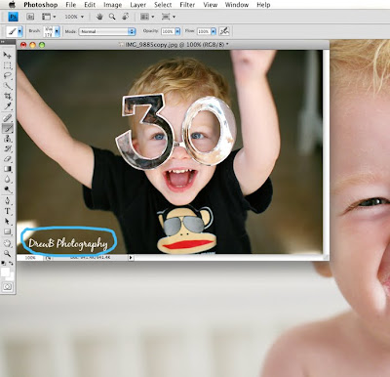
Task: Open the View menu
Action: (210, 5)
